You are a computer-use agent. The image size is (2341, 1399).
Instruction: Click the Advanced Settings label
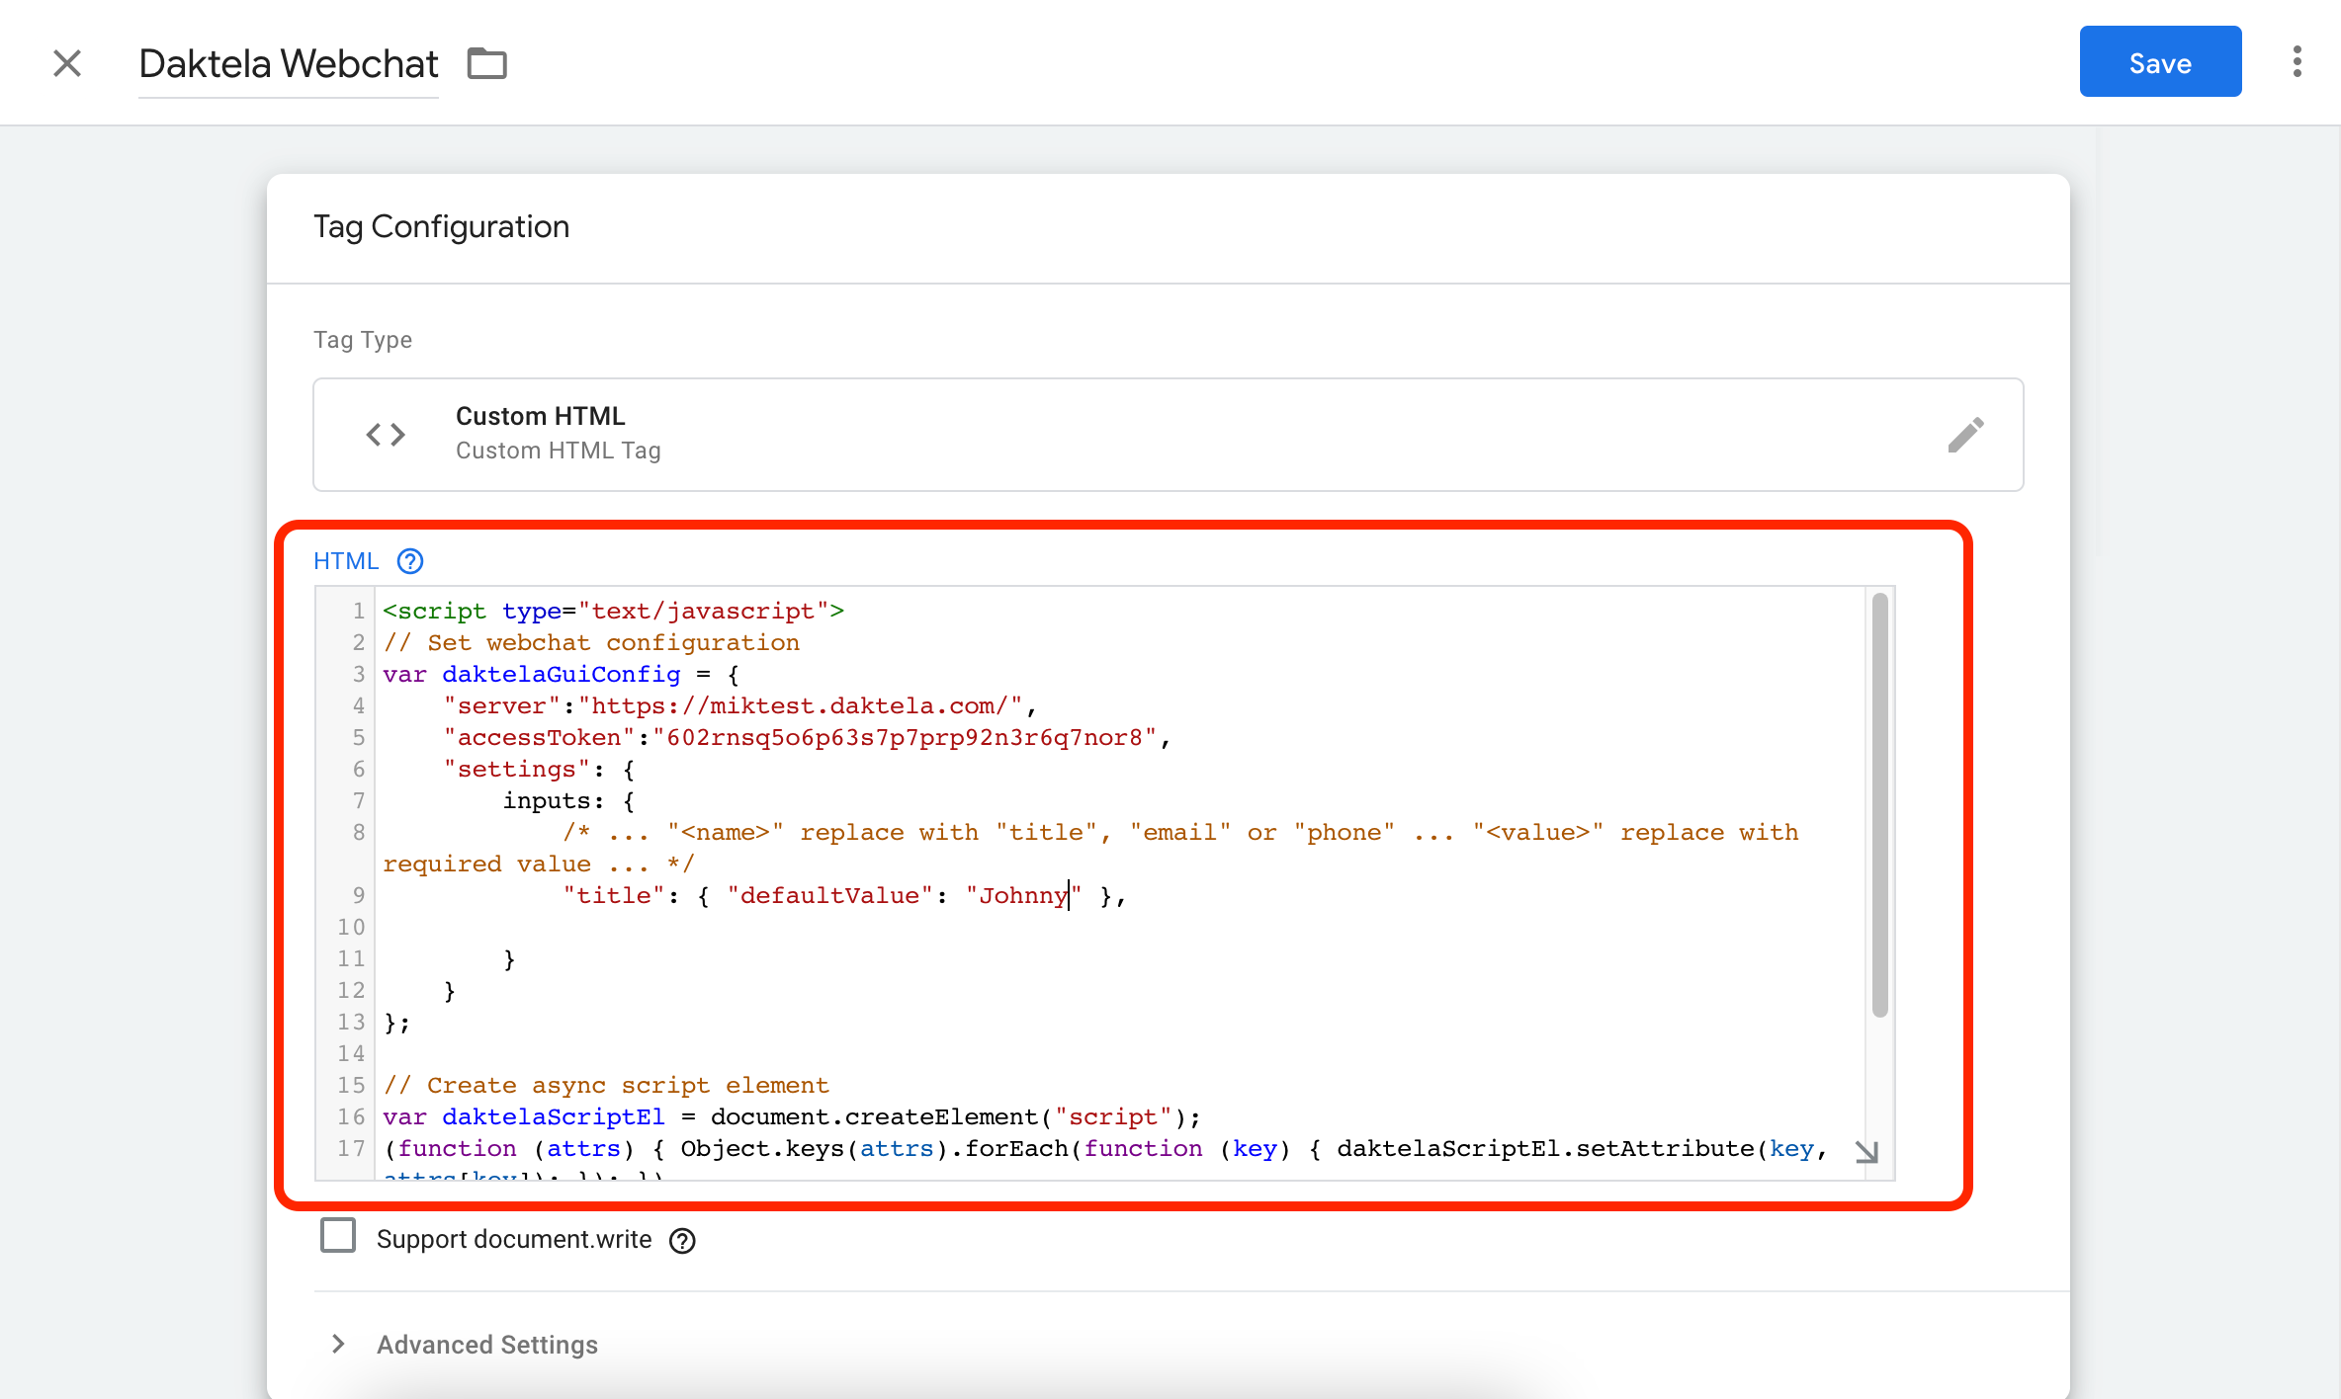coord(486,1345)
